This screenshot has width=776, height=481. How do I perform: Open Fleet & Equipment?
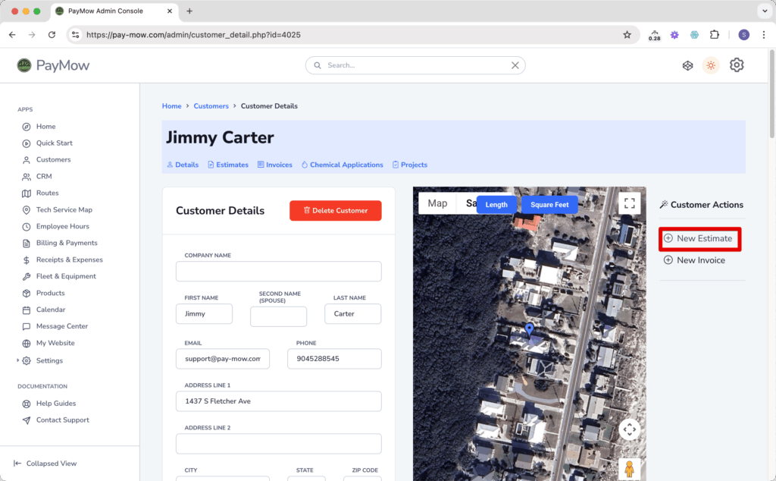click(59, 276)
